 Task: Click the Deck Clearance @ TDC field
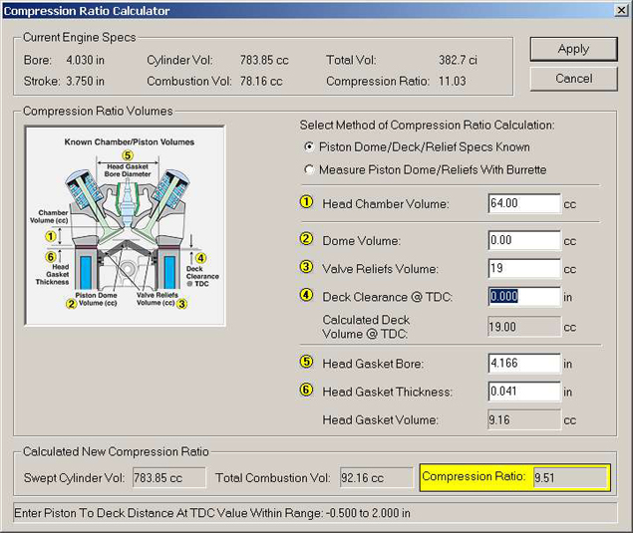[x=524, y=296]
